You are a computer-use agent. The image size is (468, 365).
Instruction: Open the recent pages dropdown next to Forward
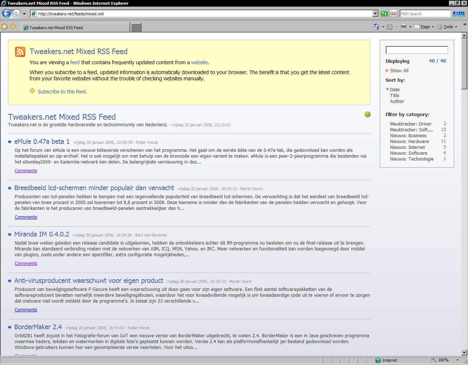24,14
